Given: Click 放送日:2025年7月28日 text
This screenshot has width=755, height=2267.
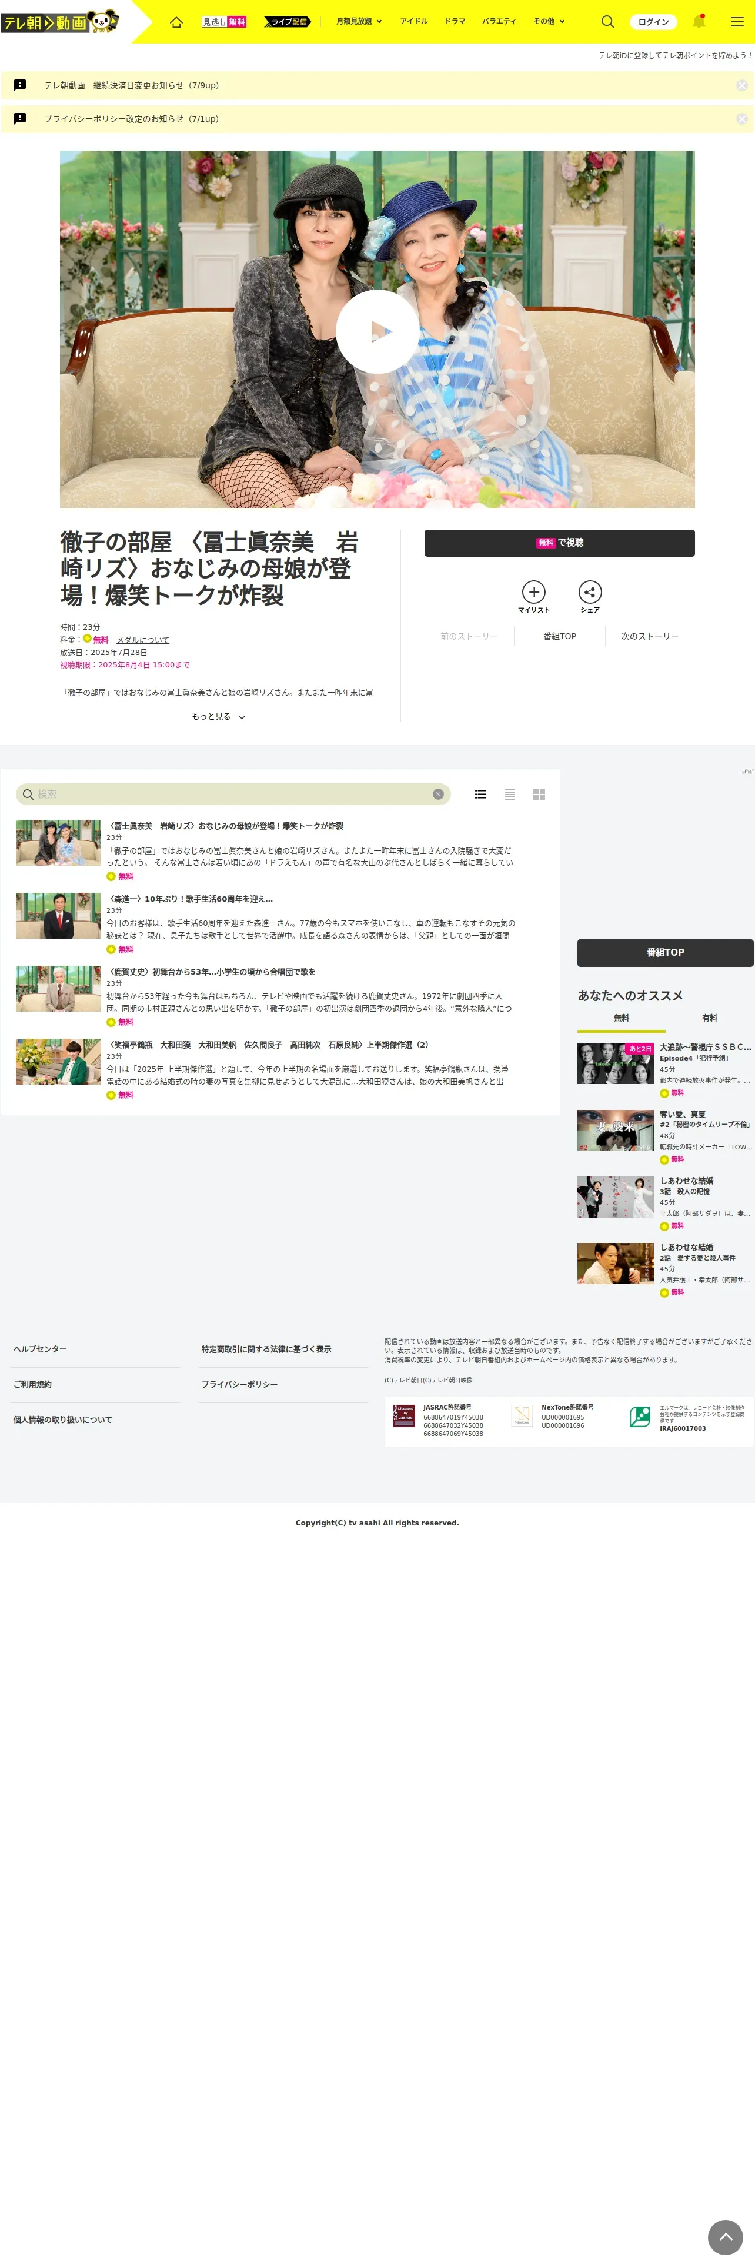Looking at the screenshot, I should (x=103, y=652).
